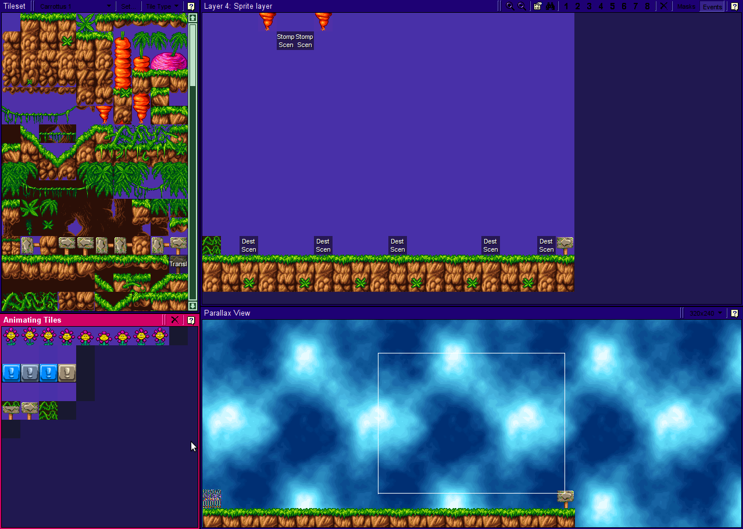Open help for the layer view
The image size is (743, 529).
pos(734,6)
